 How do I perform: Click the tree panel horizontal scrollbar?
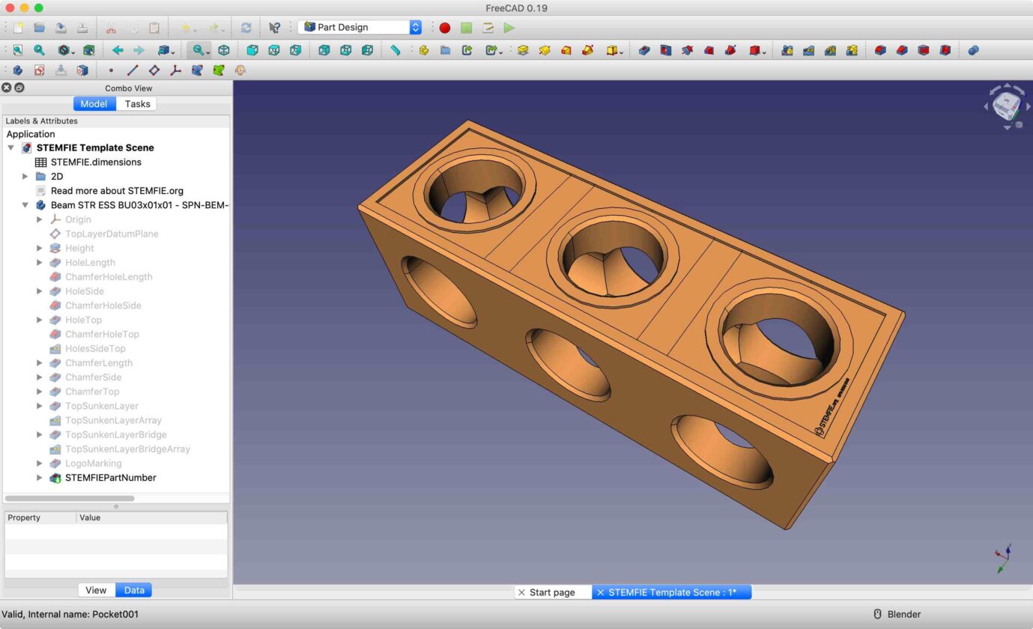(70, 498)
